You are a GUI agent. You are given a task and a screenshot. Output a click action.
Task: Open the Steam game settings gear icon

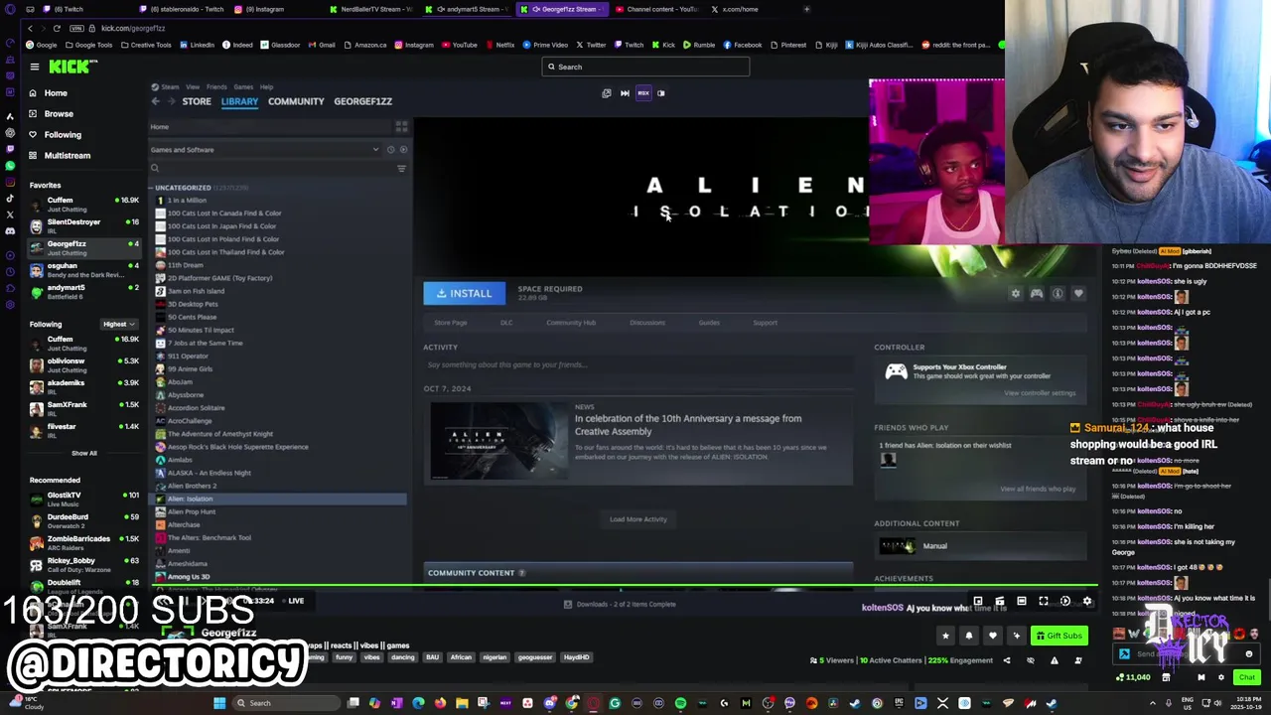coord(1015,294)
